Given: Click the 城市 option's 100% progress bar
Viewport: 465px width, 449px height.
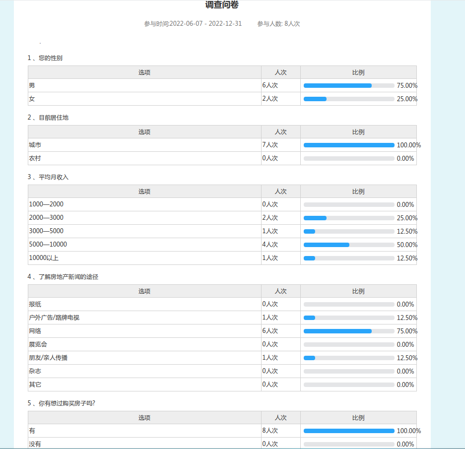Looking at the screenshot, I should click(348, 145).
